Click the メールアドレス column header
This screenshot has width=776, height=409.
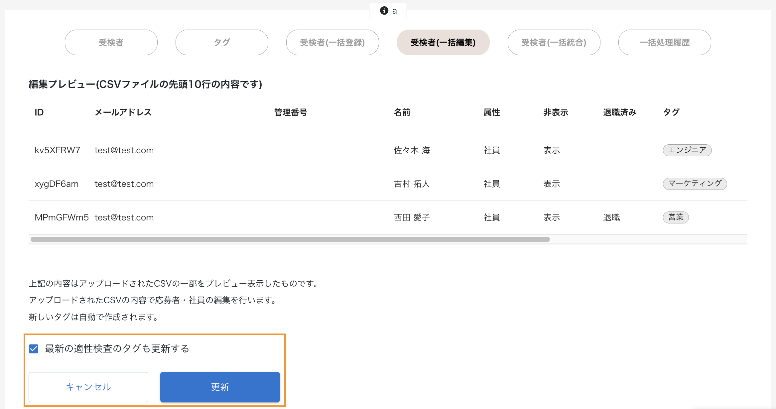coord(123,112)
